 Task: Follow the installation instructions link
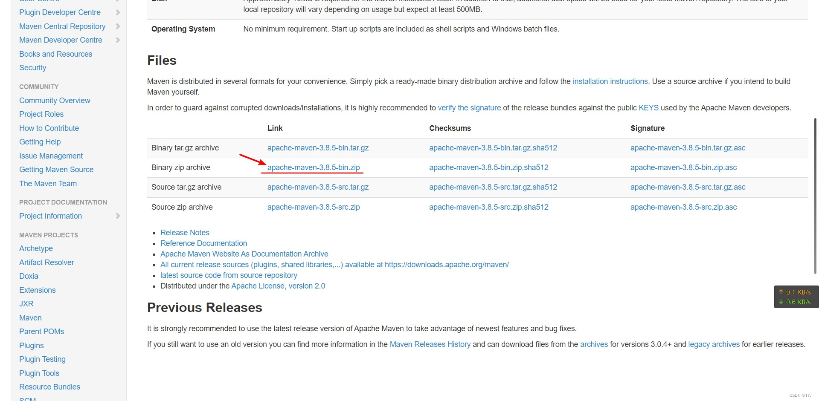click(611, 81)
